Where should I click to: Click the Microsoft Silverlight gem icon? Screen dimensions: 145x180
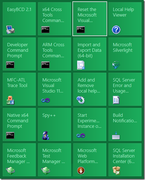(x=116, y=65)
